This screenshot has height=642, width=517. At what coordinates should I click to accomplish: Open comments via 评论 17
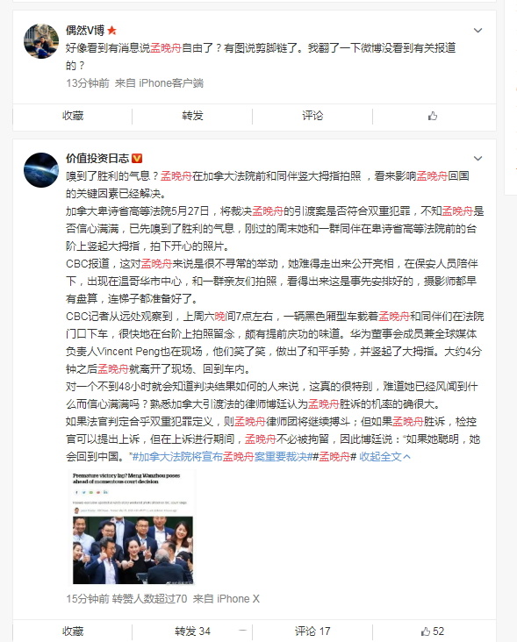coord(312,631)
